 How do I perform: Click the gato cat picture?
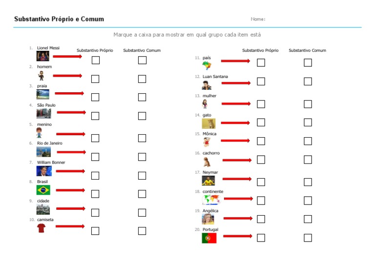point(208,123)
